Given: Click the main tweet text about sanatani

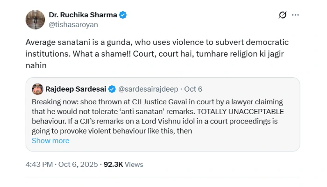Looking at the screenshot, I should [157, 54].
